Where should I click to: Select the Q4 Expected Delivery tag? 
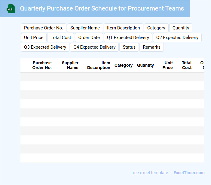[94, 47]
